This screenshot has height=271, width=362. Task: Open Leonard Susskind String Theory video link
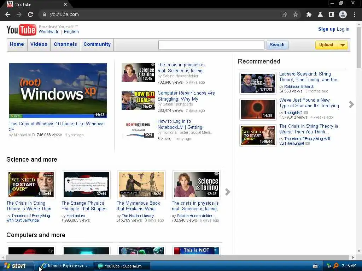tap(308, 77)
